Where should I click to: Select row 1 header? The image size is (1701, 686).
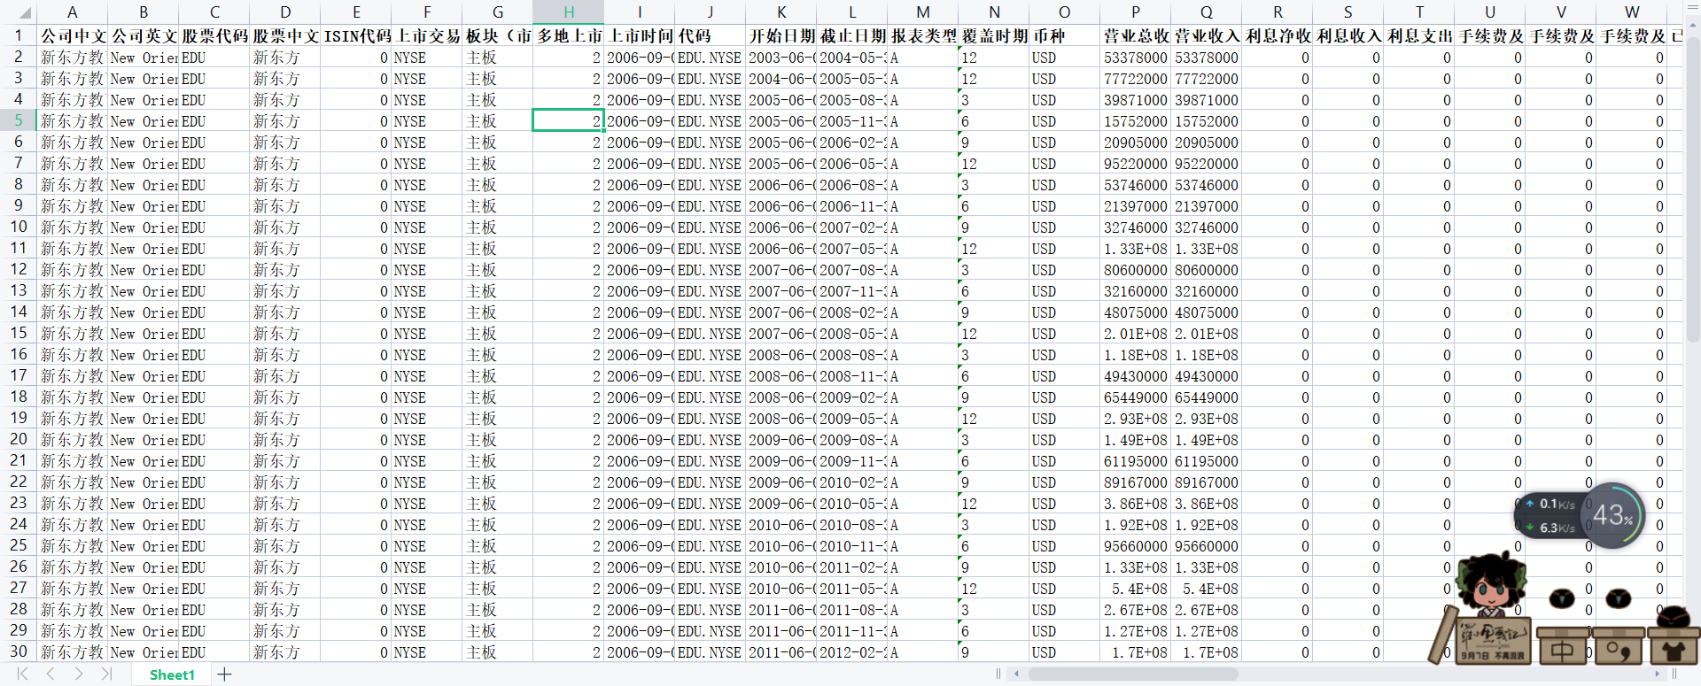(18, 35)
